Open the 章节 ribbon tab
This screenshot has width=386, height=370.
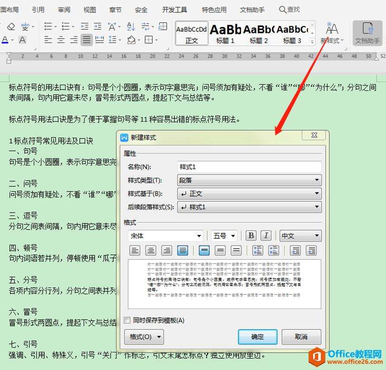pos(116,10)
